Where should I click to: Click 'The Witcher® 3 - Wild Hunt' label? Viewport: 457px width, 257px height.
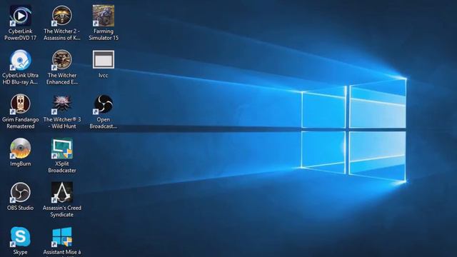pos(62,123)
